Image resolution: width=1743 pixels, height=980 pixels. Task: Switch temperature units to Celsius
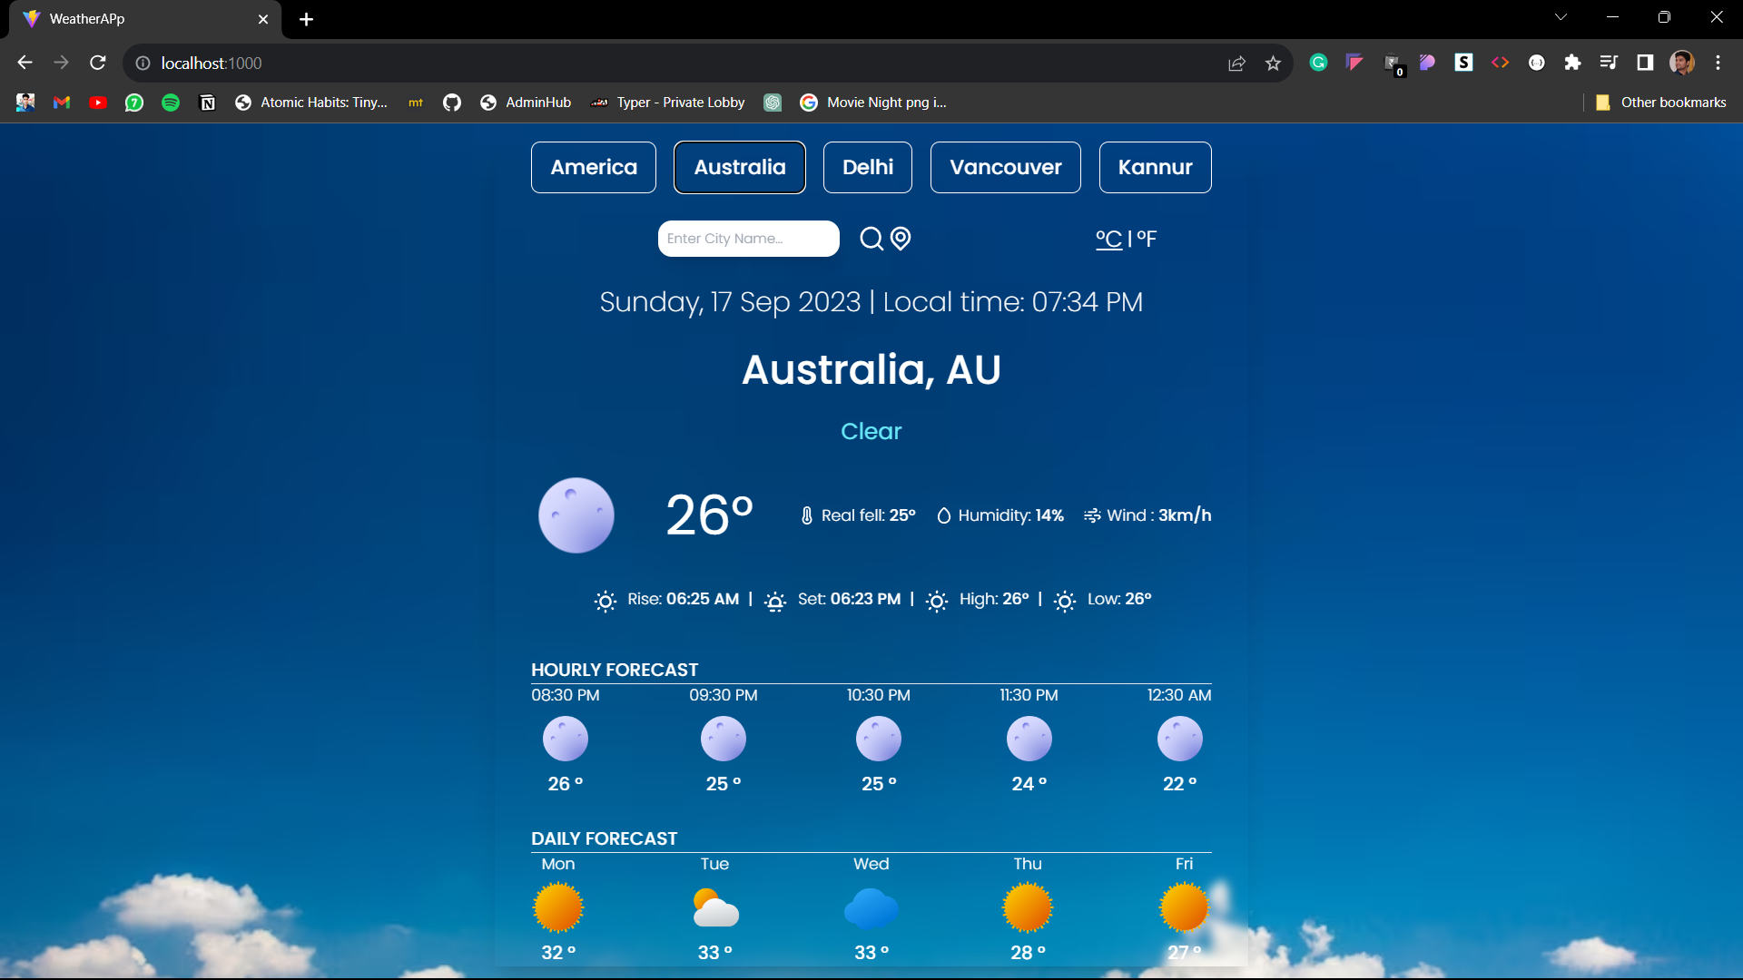(1108, 239)
